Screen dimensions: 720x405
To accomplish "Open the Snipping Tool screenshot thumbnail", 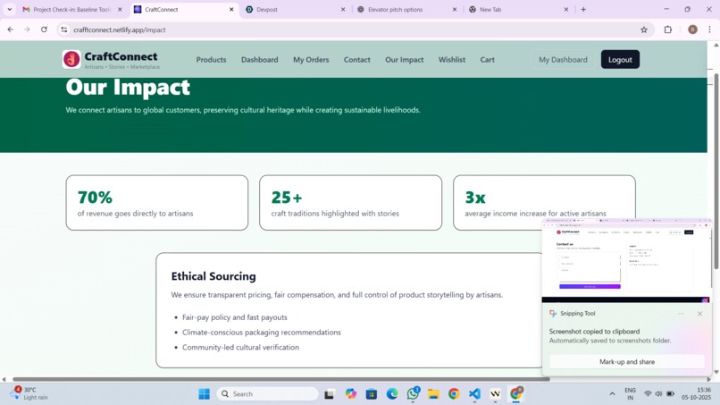I will [x=626, y=261].
